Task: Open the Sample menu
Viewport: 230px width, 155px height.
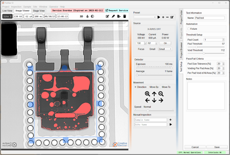Action: click(x=27, y=7)
